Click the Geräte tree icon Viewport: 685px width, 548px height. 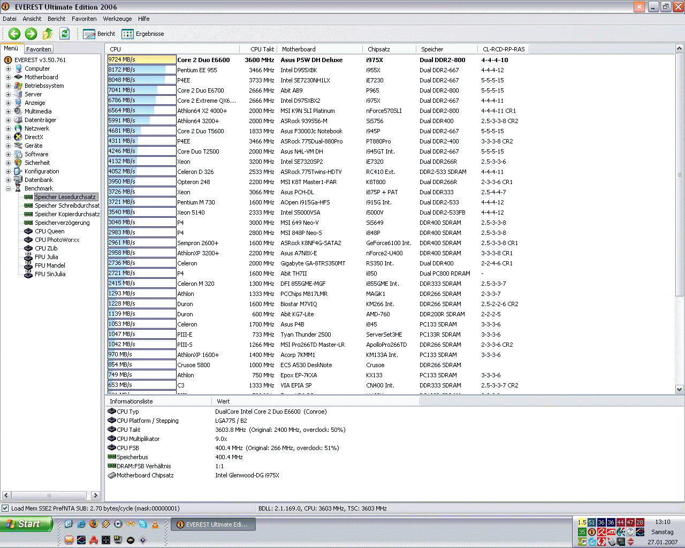coord(18,146)
